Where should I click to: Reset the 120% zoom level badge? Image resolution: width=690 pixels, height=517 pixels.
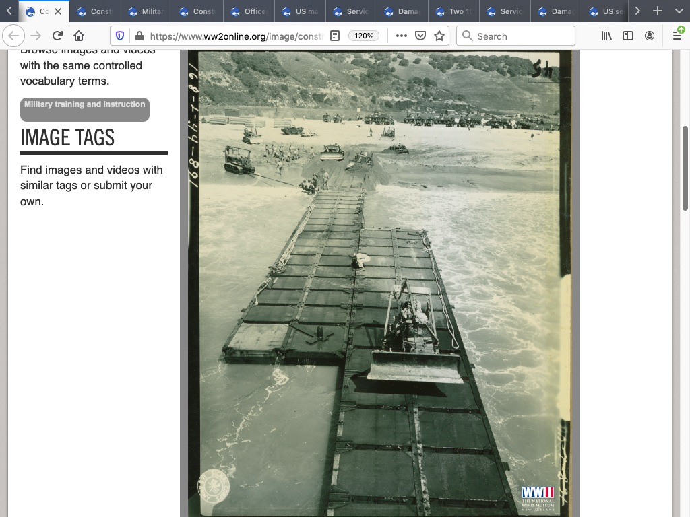click(364, 36)
